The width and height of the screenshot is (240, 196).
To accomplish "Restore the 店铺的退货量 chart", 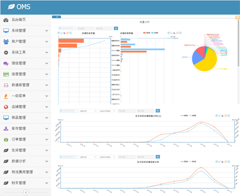I will tap(68, 33).
